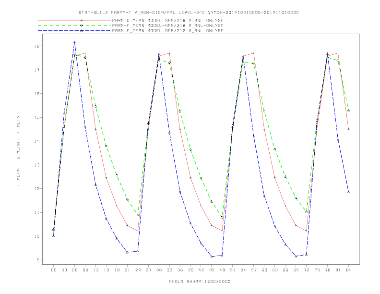The image size is (380, 294).
Task: Click y-axis tick label 18
Action: coord(37,46)
